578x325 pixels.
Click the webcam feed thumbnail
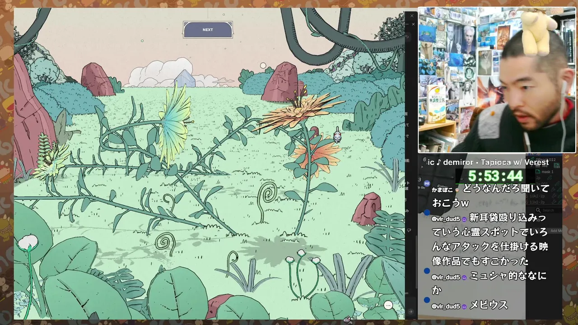coord(497,80)
